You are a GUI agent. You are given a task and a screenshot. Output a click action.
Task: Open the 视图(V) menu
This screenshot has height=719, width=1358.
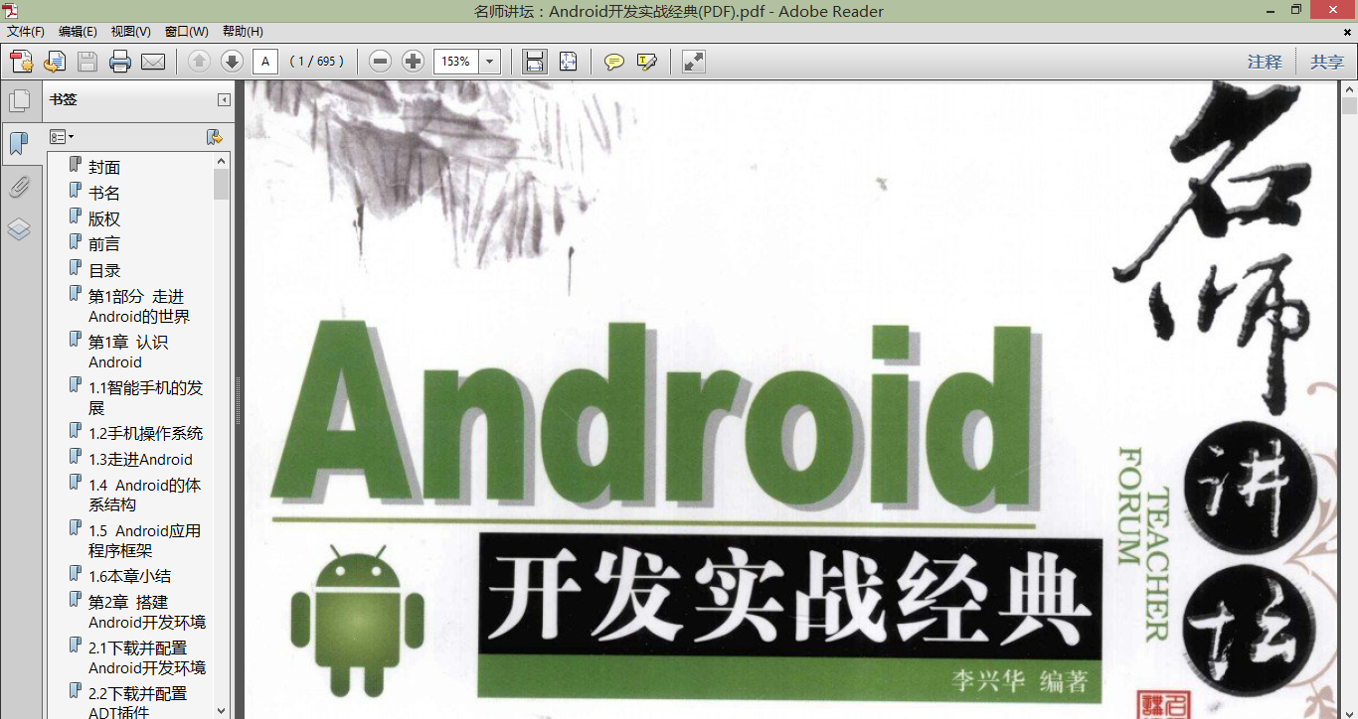coord(131,32)
